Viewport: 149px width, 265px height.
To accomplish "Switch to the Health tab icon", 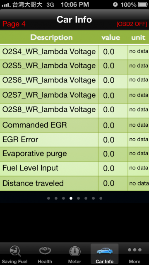I will pos(45,251).
